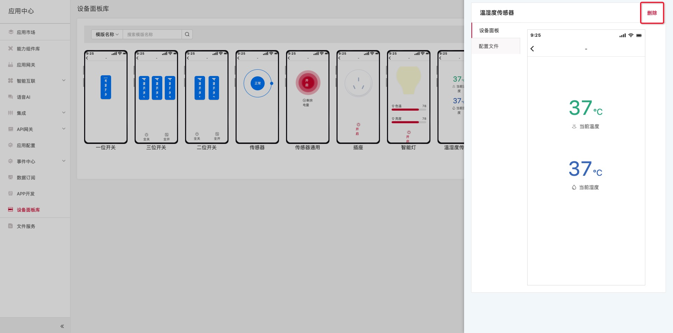Click the 数据订阅 sidebar icon
Screen dimensions: 673x333
click(x=11, y=178)
